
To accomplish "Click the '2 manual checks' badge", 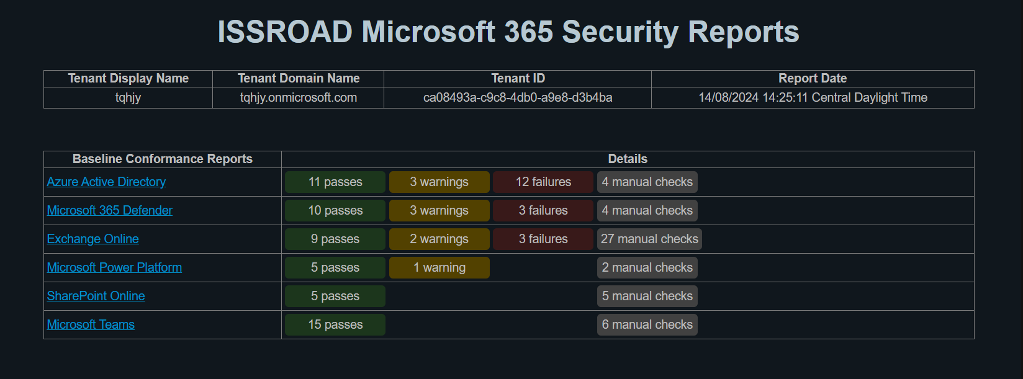I will pyautogui.click(x=647, y=267).
